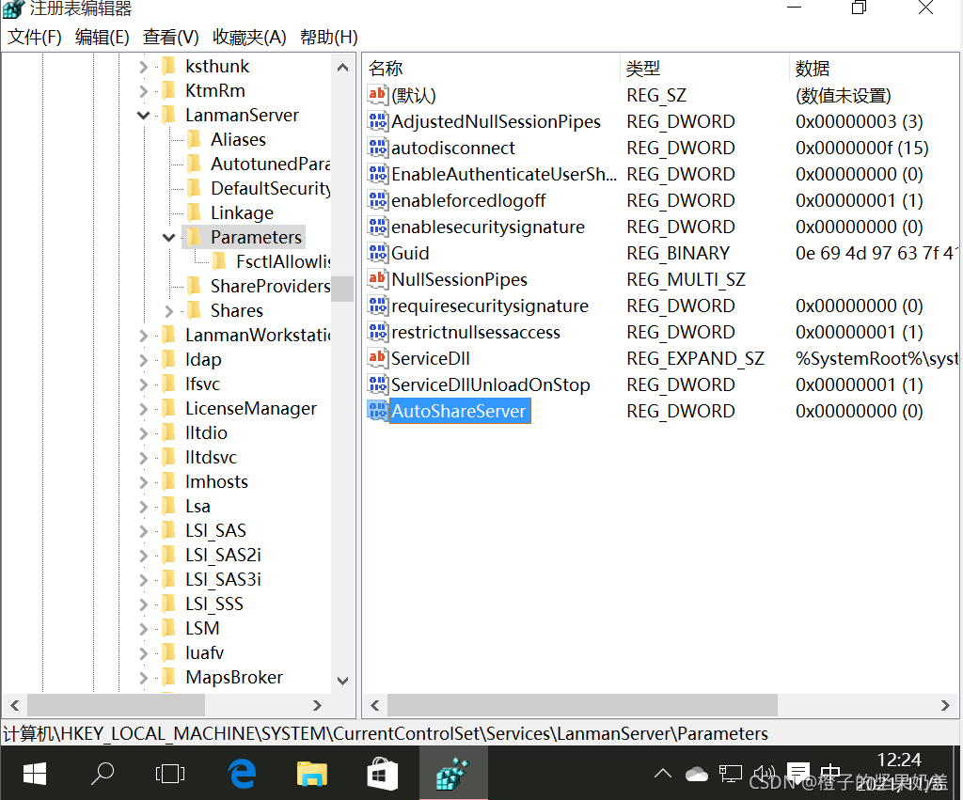Launch Microsoft Edge from taskbar

point(243,774)
